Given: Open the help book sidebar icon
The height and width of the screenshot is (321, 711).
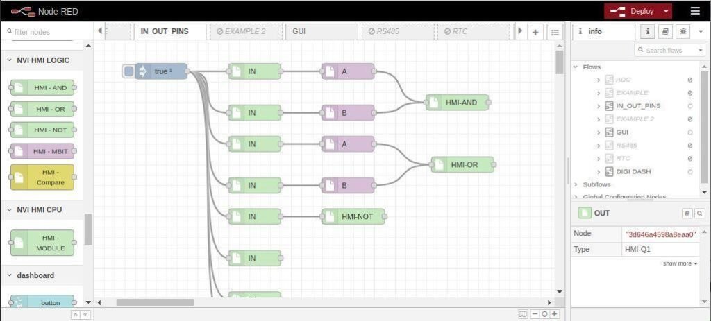Looking at the screenshot, I should tap(666, 32).
